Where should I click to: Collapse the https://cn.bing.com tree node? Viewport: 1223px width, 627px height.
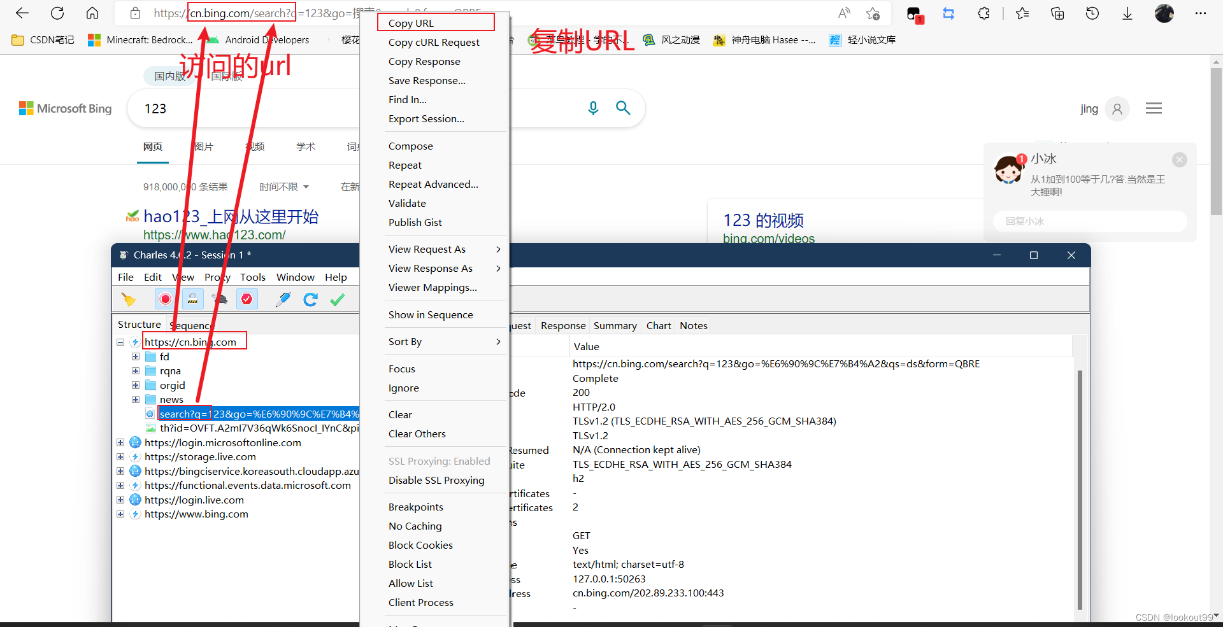[x=120, y=342]
